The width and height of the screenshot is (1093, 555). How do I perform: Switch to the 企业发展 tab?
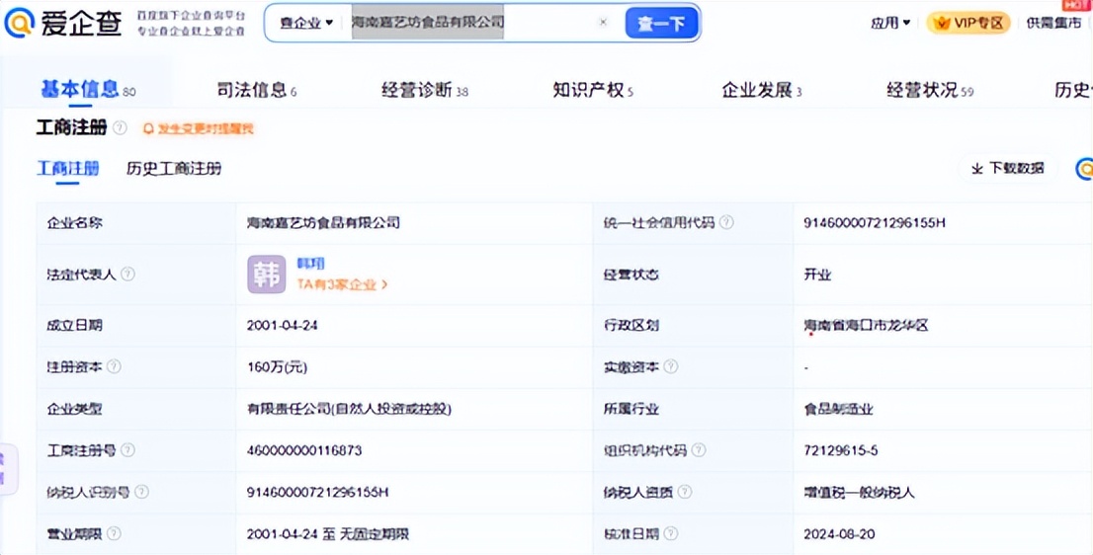pyautogui.click(x=761, y=90)
